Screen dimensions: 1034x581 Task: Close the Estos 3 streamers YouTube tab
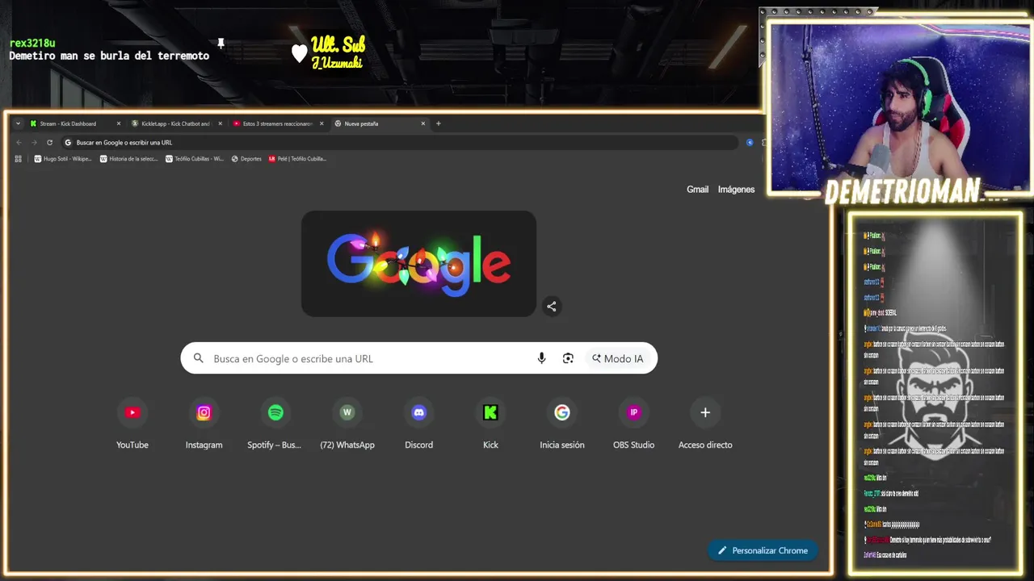322,123
